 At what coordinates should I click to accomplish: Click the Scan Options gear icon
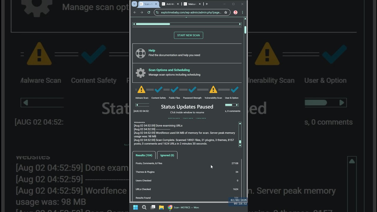[x=140, y=73]
